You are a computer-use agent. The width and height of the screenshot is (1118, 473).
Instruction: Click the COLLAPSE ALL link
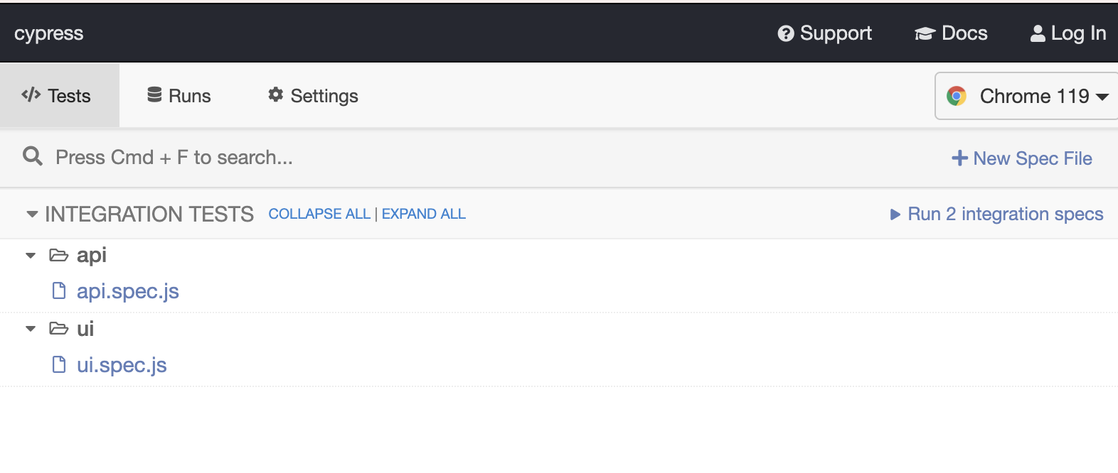[x=319, y=214]
